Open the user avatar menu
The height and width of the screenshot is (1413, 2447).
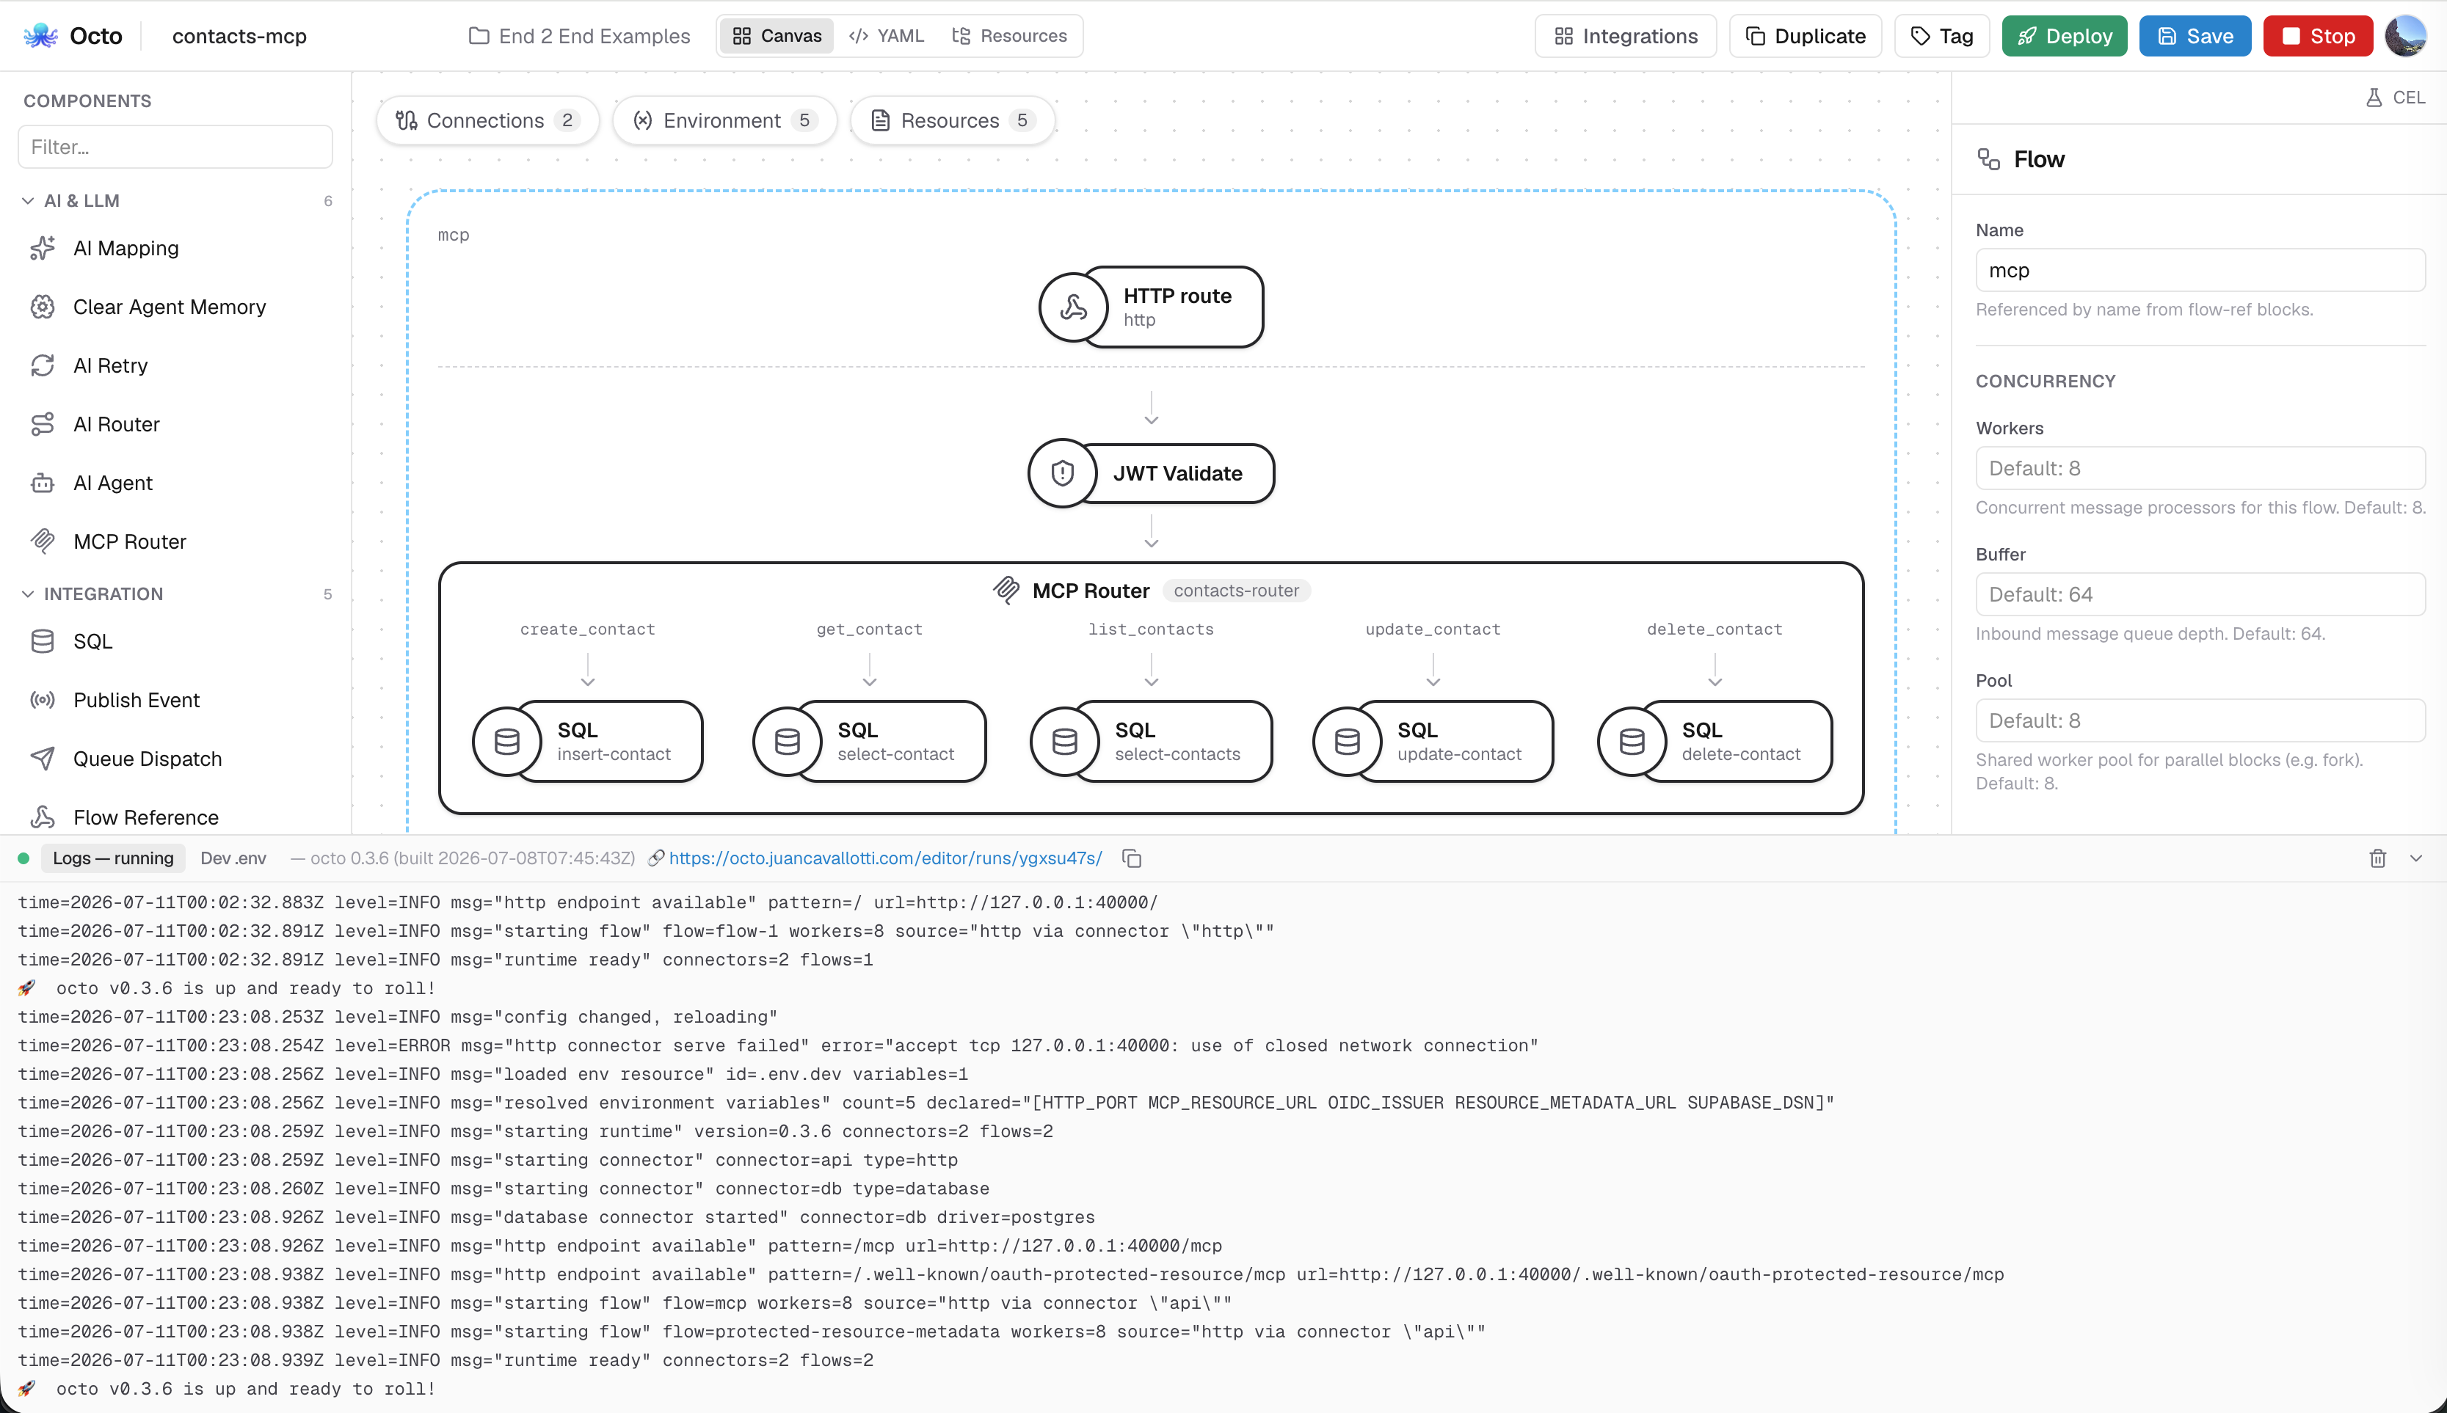coord(2405,36)
